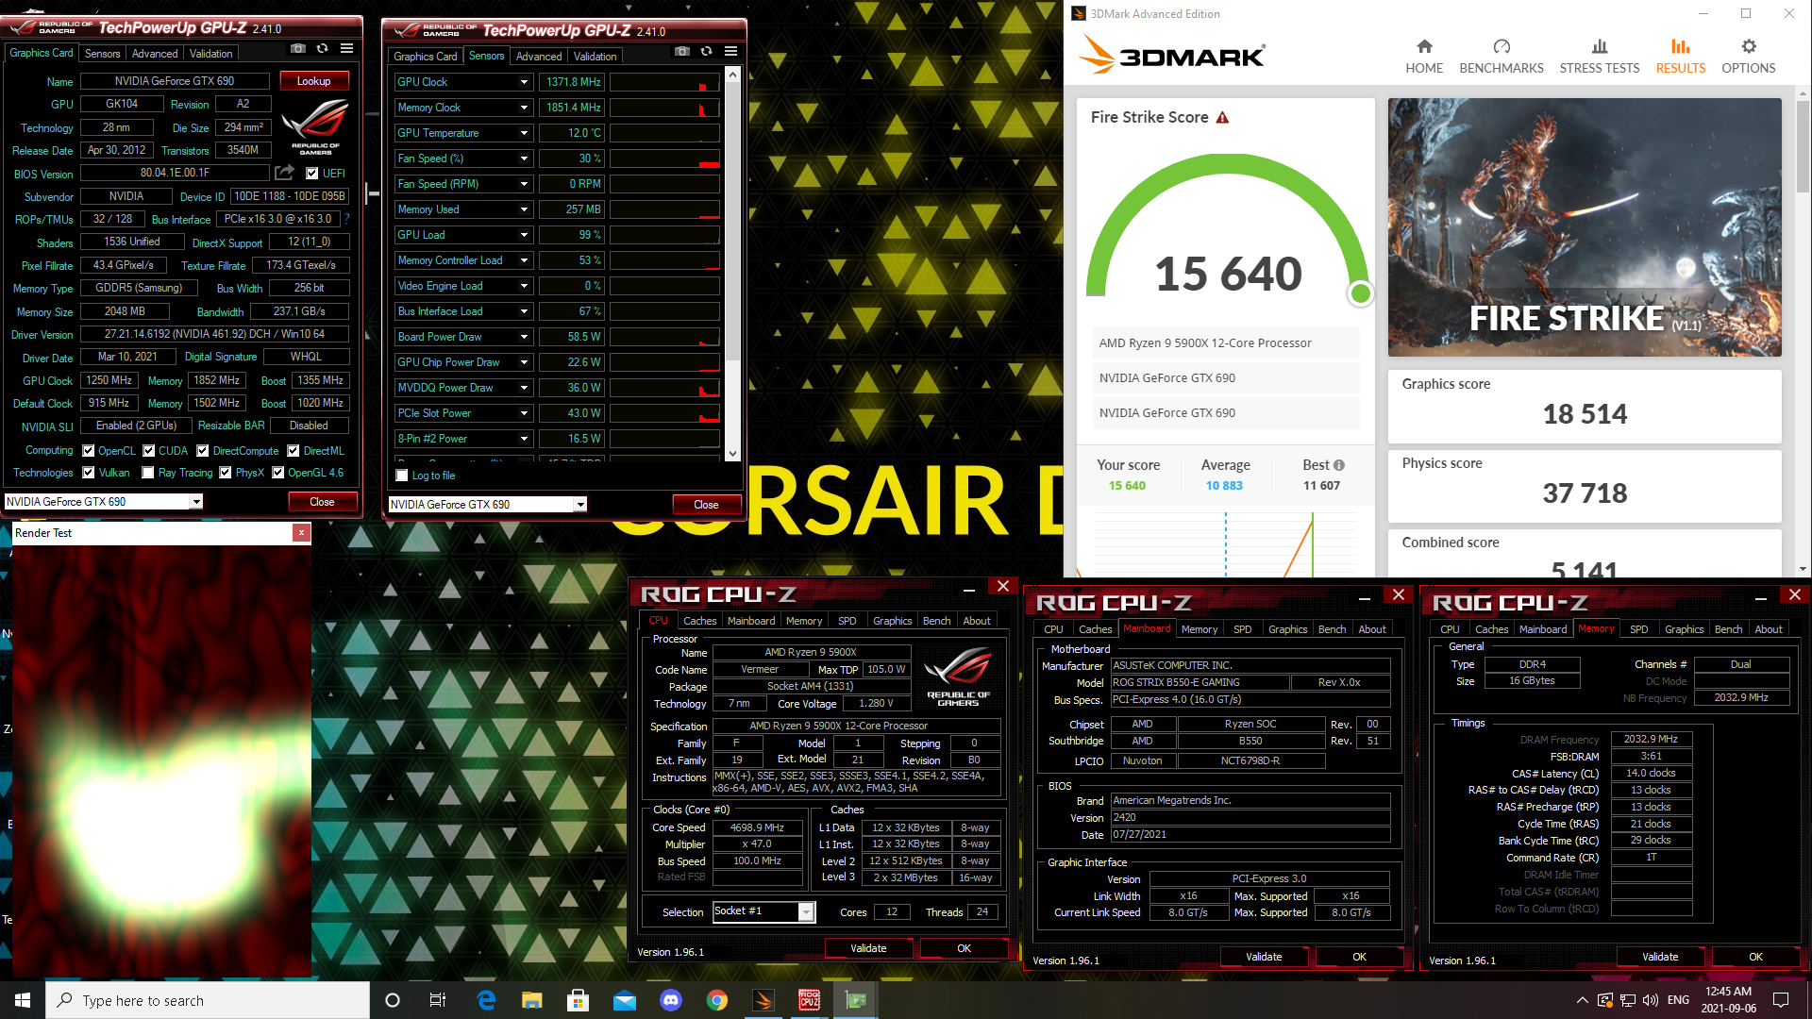Click the Fire Strike Score warning icon
1812x1019 pixels.
pyautogui.click(x=1222, y=117)
